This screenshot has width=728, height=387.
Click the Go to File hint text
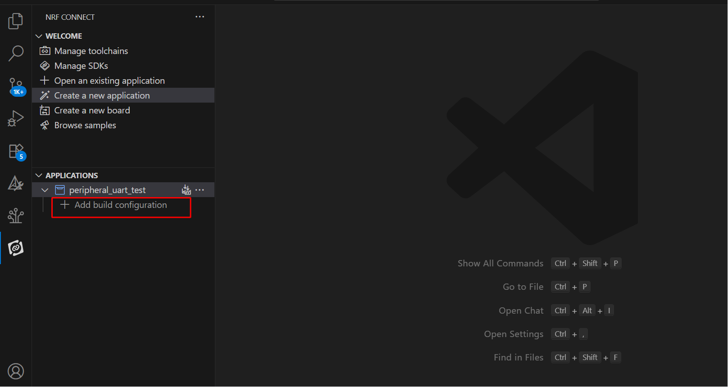523,287
